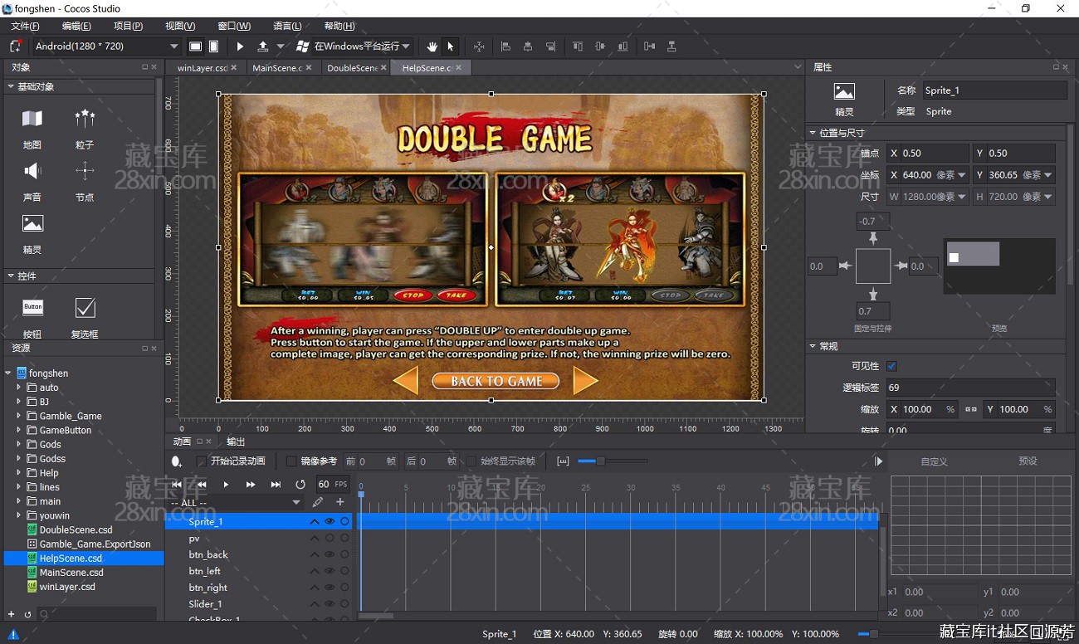Align selected objects to left edge
Viewport: 1079px width, 644px height.
pos(505,46)
